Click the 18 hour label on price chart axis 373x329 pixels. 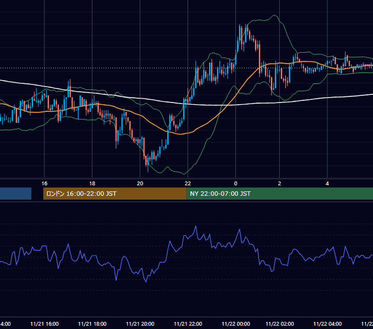click(x=92, y=184)
